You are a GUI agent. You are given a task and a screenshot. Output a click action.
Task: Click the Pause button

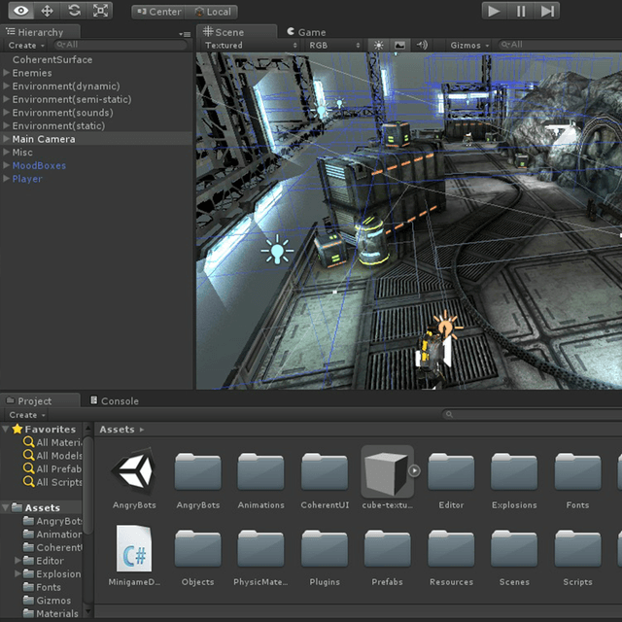[522, 11]
